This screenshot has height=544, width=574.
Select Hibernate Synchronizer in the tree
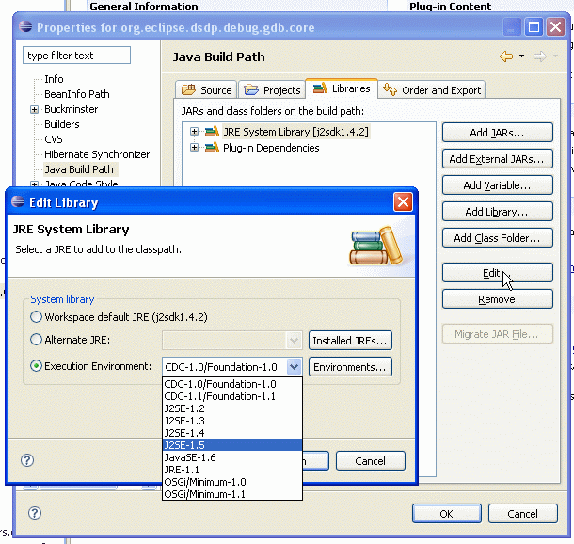pyautogui.click(x=97, y=154)
